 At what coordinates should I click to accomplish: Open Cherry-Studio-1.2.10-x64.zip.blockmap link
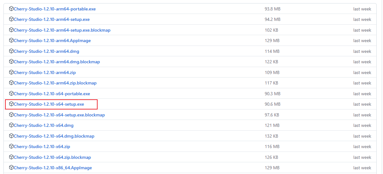click(52, 157)
